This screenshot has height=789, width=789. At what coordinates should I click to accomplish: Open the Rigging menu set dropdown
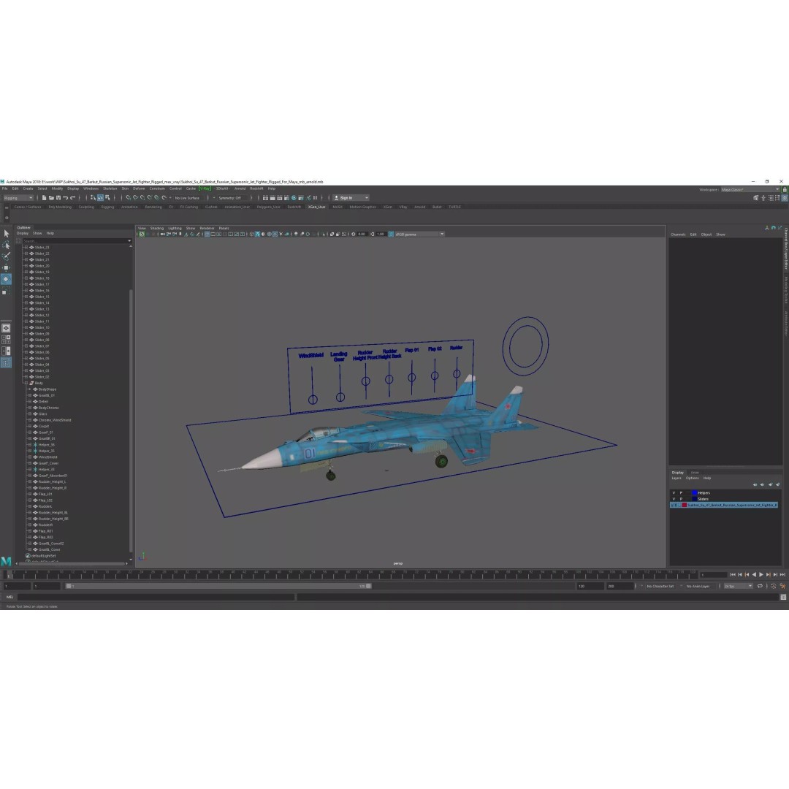coord(18,198)
